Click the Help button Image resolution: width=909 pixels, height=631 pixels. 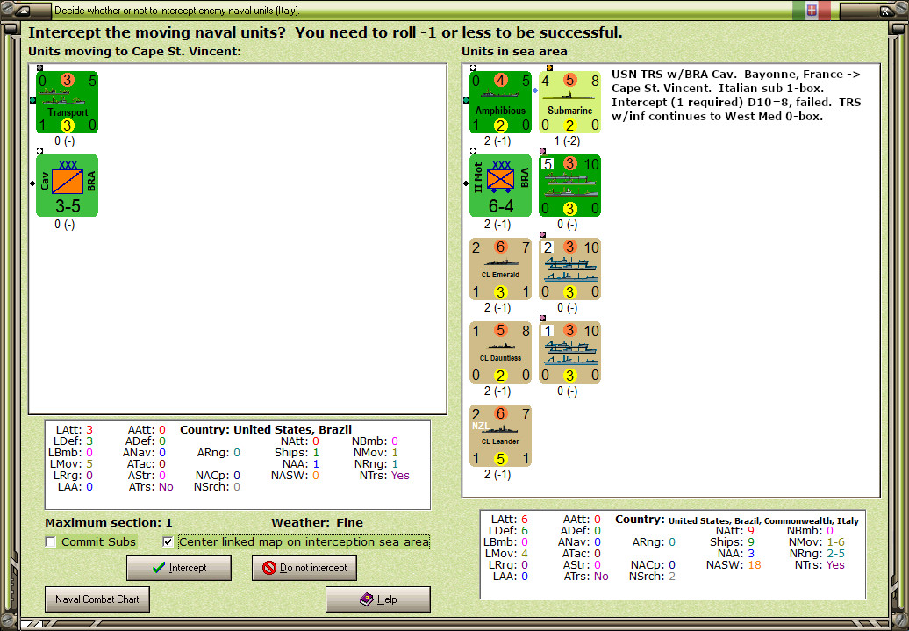pyautogui.click(x=377, y=599)
